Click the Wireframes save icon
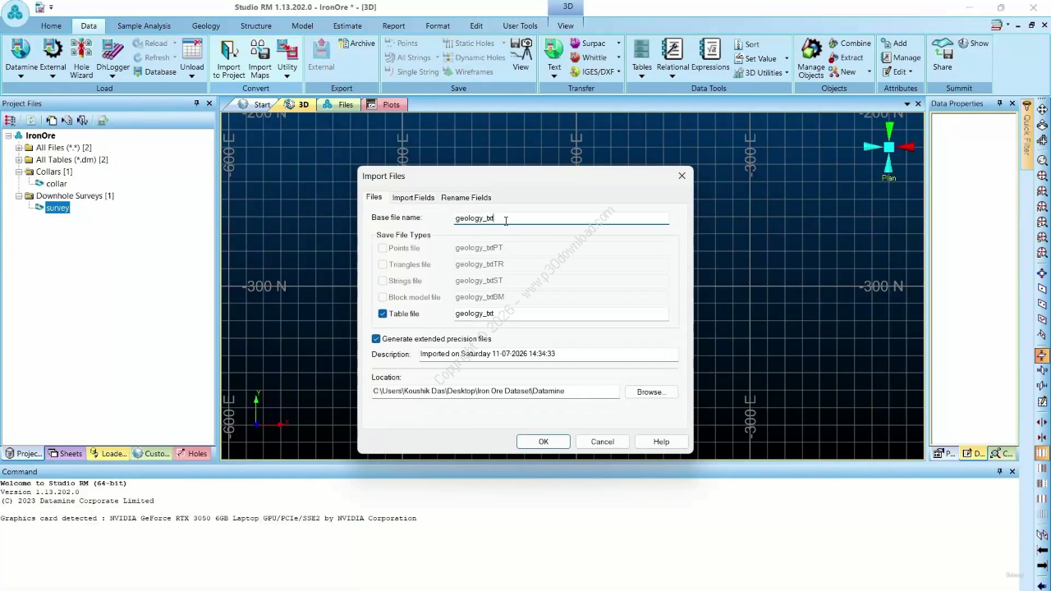This screenshot has height=591, width=1051. (468, 71)
